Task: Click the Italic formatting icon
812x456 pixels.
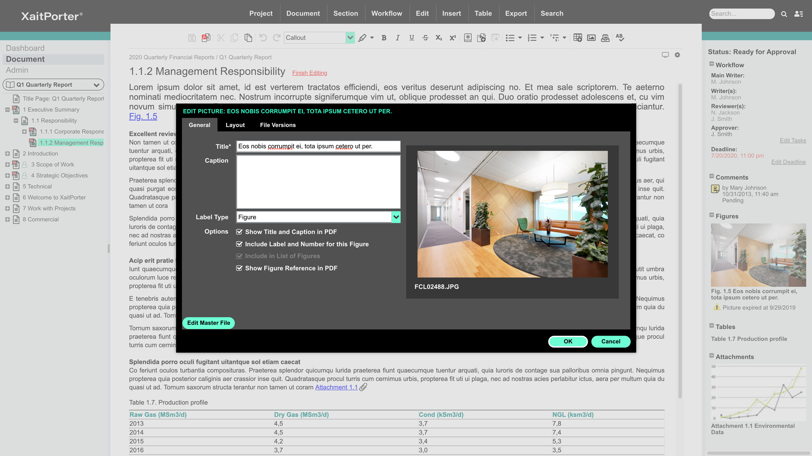Action: (x=398, y=38)
